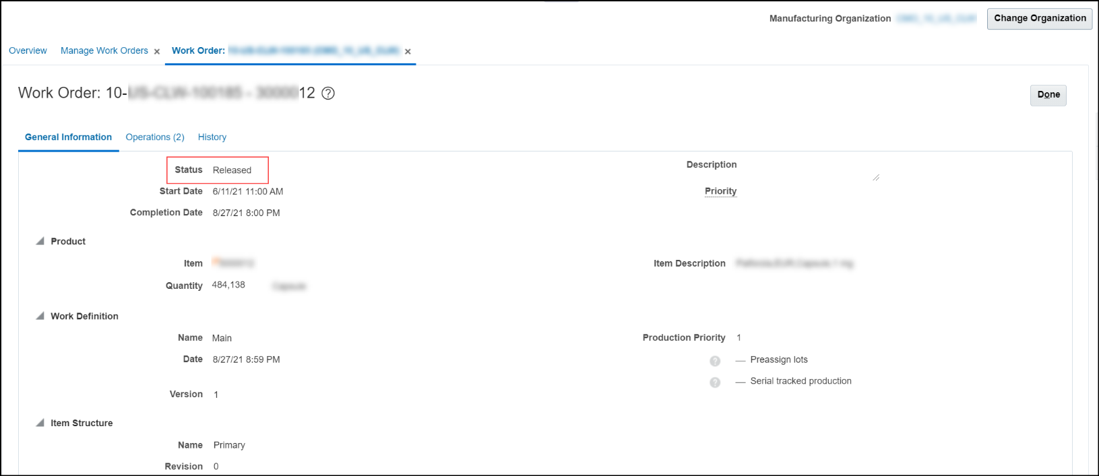Click the Version value 1
1099x476 pixels.
click(216, 395)
